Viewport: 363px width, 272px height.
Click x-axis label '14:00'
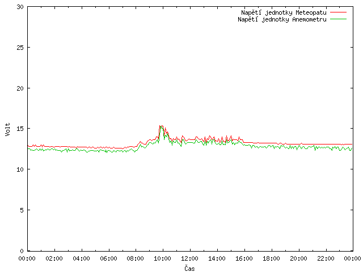point(217,258)
